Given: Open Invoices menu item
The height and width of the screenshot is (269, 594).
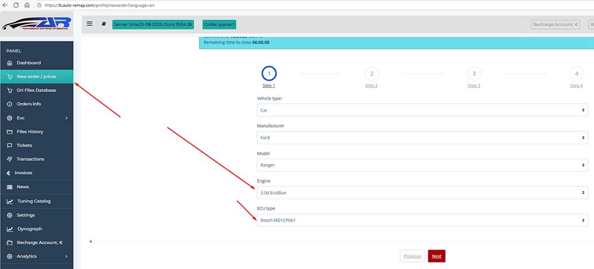Looking at the screenshot, I should (37, 173).
